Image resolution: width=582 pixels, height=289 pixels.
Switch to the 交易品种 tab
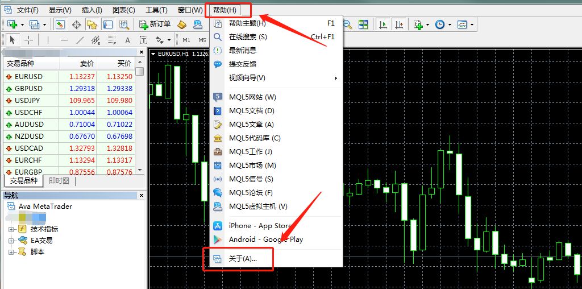(x=24, y=181)
